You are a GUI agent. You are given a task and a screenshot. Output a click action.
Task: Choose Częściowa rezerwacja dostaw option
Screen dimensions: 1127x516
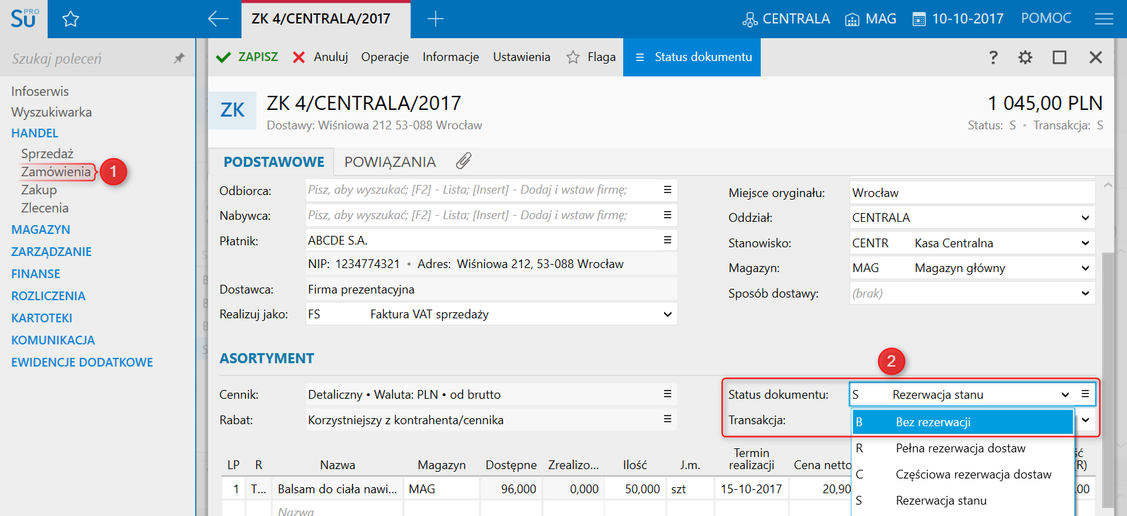coord(963,474)
